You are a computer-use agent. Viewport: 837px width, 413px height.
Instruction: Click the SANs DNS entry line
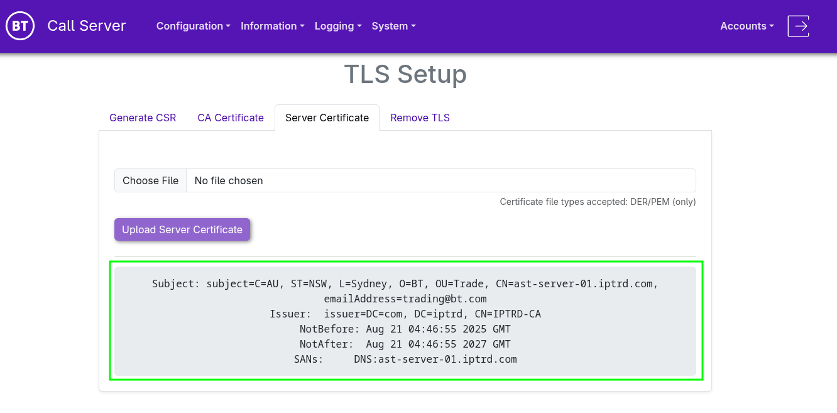click(x=405, y=359)
